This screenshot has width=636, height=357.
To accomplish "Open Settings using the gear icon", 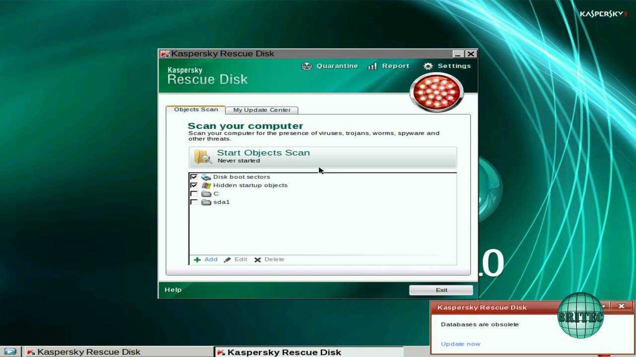I will click(428, 66).
